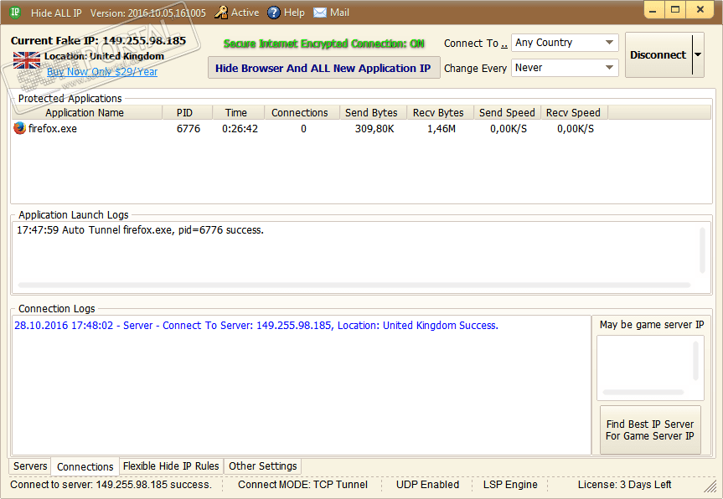
Task: Click License: 3 Days Left status
Action: [x=624, y=485]
